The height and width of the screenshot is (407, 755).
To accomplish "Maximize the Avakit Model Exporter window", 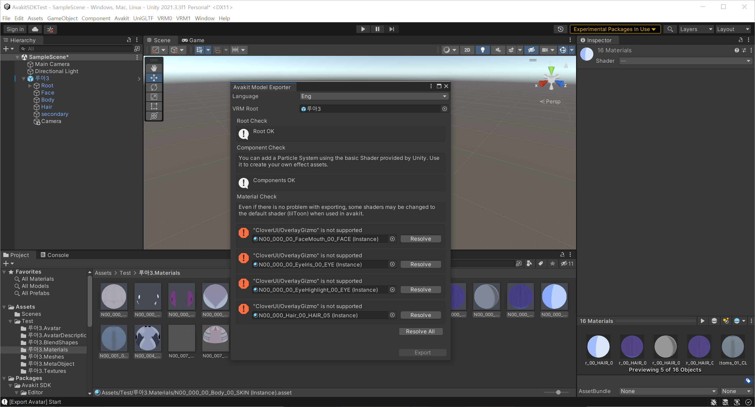I will coord(439,86).
